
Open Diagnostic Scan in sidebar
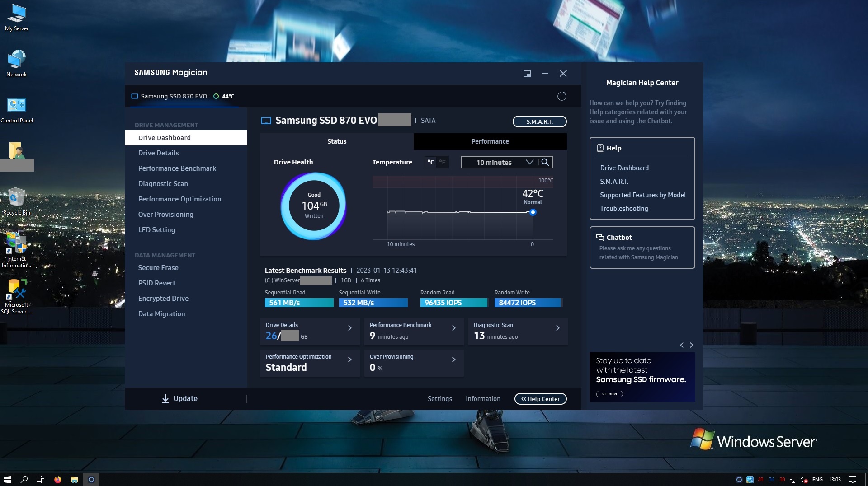[186, 184]
